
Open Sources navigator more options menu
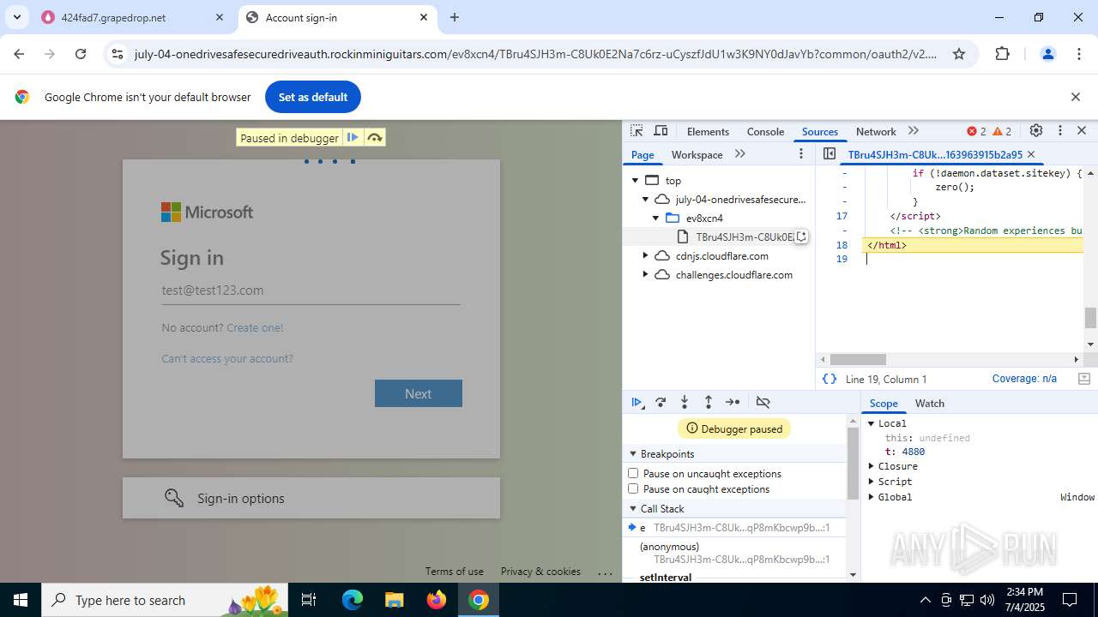click(x=801, y=154)
